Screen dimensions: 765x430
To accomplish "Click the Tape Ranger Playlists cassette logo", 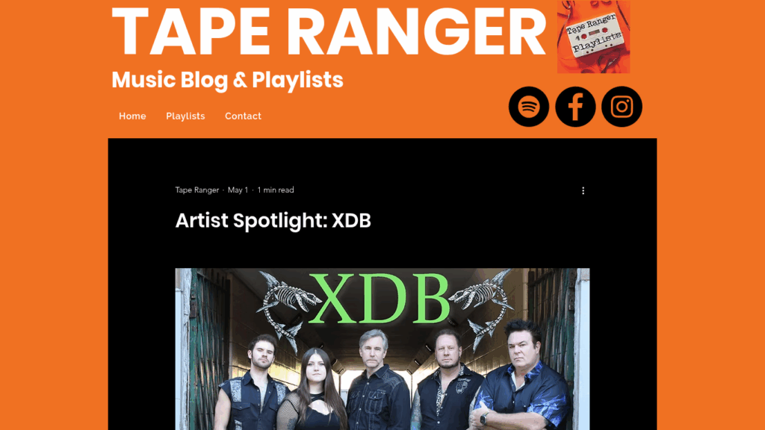I will (593, 37).
